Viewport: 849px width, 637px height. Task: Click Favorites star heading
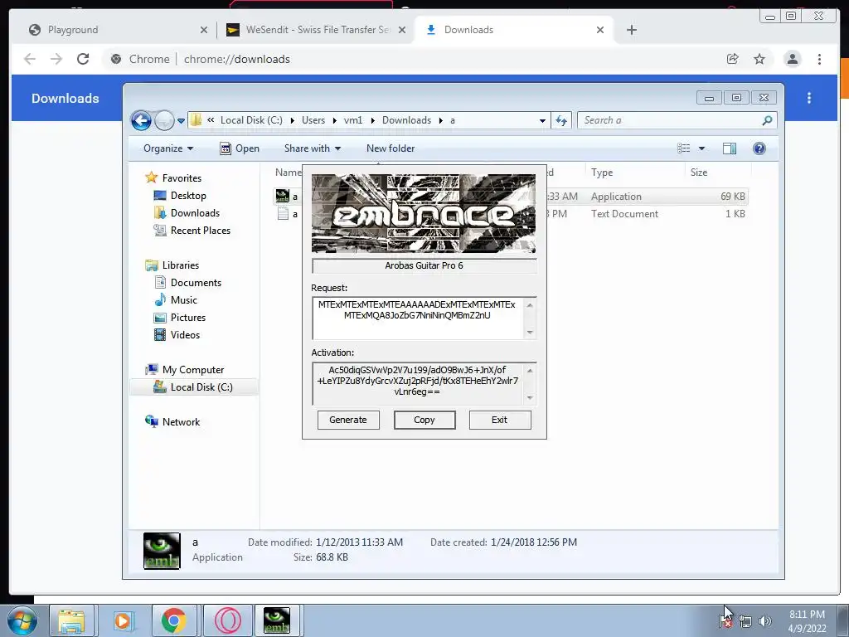[173, 177]
